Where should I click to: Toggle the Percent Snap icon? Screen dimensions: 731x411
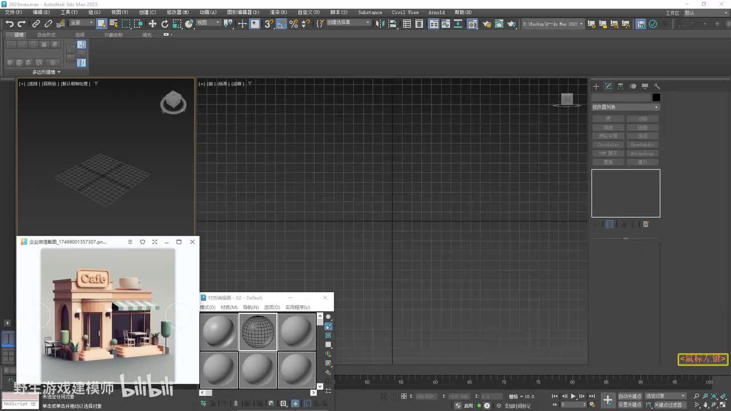[x=294, y=24]
